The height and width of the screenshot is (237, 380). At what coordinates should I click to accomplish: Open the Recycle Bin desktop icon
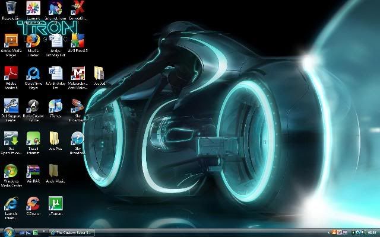[11, 9]
